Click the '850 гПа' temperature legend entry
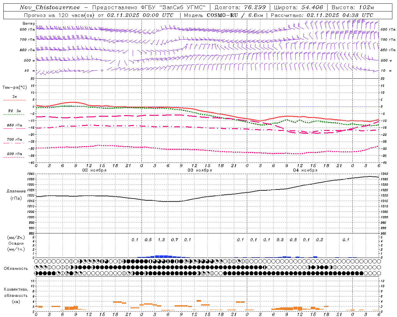This screenshot has height=317, width=397. pyautogui.click(x=15, y=125)
